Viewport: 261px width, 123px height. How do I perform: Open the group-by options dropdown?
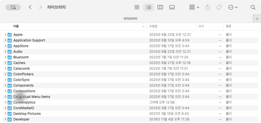tap(194, 7)
